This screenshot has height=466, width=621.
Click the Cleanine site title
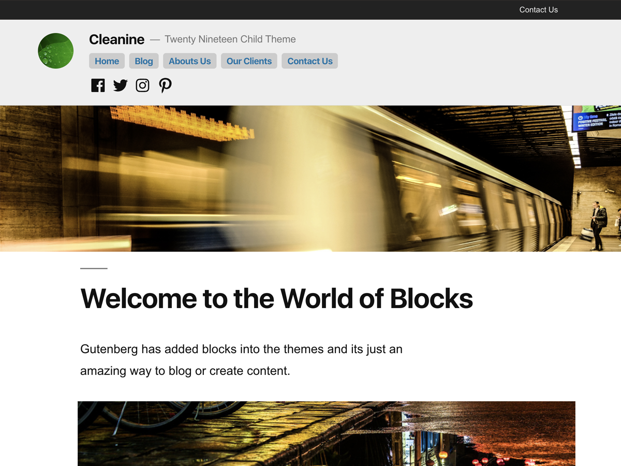click(116, 39)
